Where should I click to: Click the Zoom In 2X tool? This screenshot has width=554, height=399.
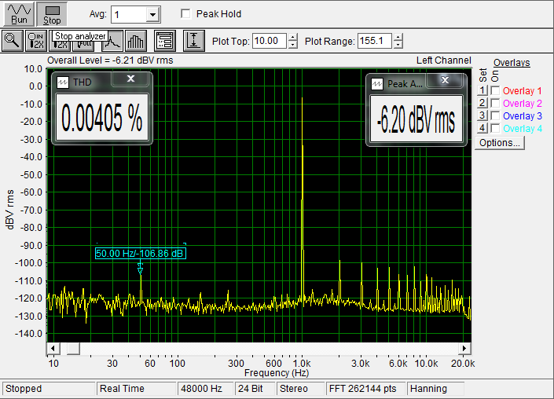point(36,41)
